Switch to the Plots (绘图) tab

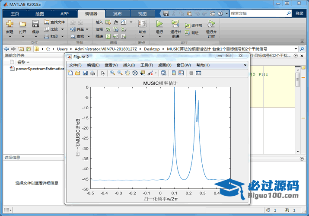[x=40, y=13]
